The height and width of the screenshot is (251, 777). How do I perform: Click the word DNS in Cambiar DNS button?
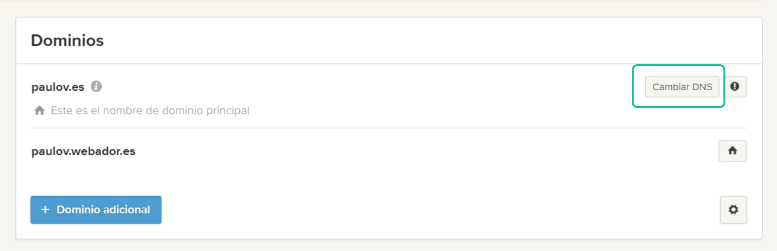[702, 87]
